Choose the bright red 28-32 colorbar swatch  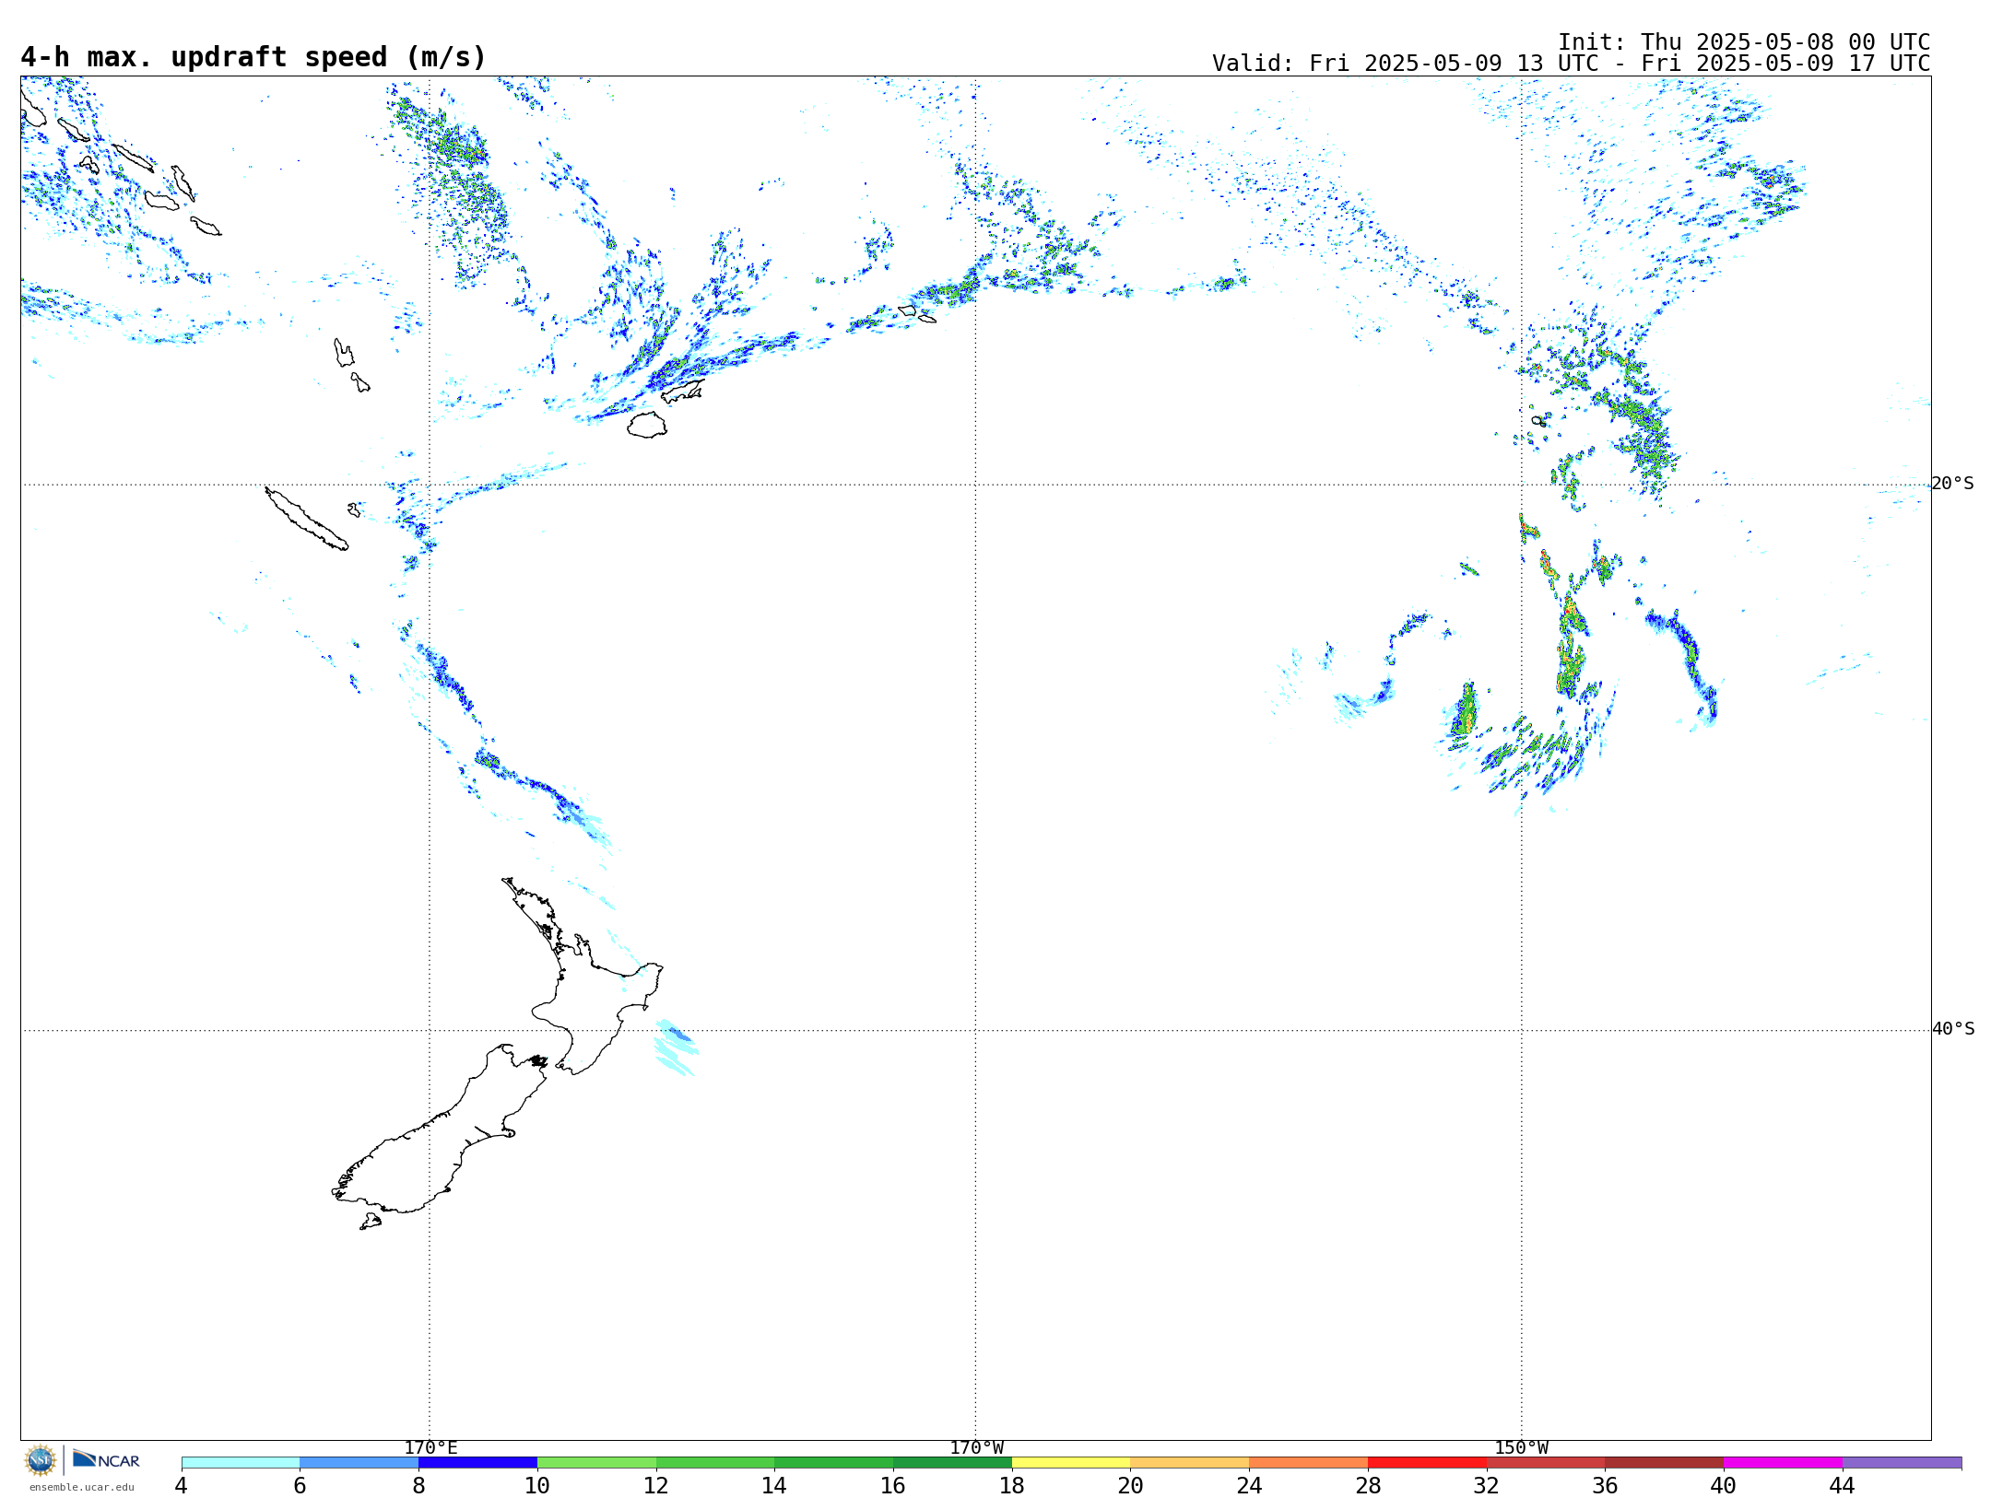coord(1427,1463)
